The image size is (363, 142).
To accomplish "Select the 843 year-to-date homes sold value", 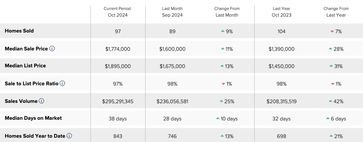I will [x=118, y=136].
